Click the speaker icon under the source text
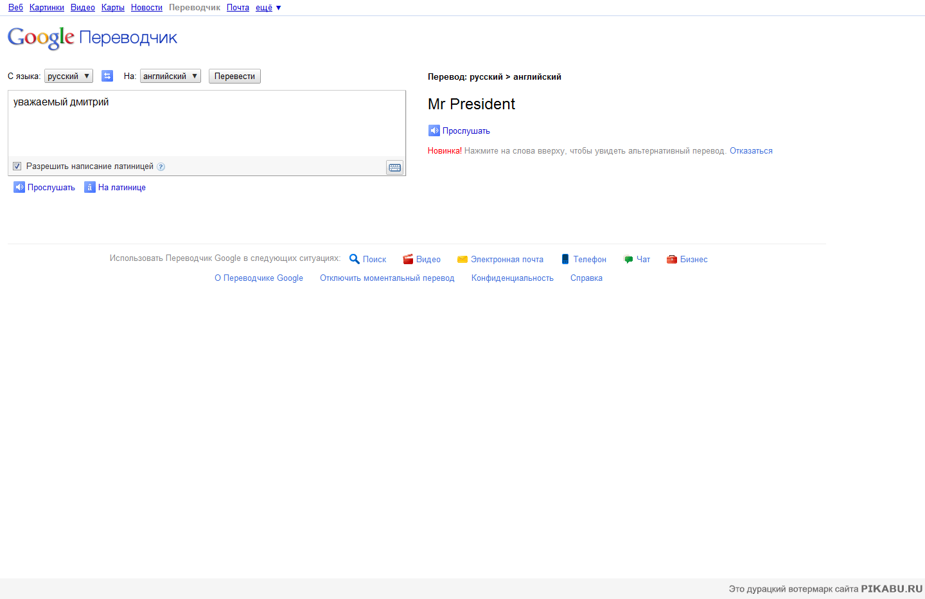The height and width of the screenshot is (599, 925). pos(19,187)
